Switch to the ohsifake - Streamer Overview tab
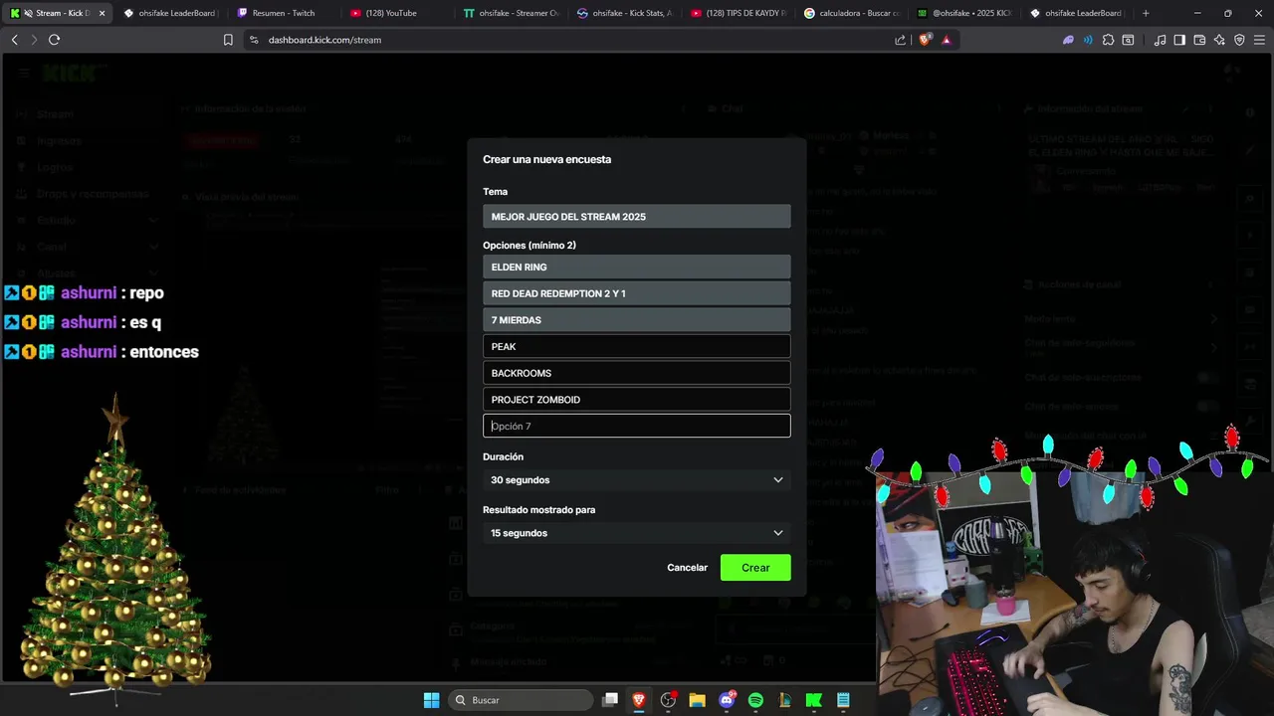Viewport: 1274px width, 716px height. [511, 13]
